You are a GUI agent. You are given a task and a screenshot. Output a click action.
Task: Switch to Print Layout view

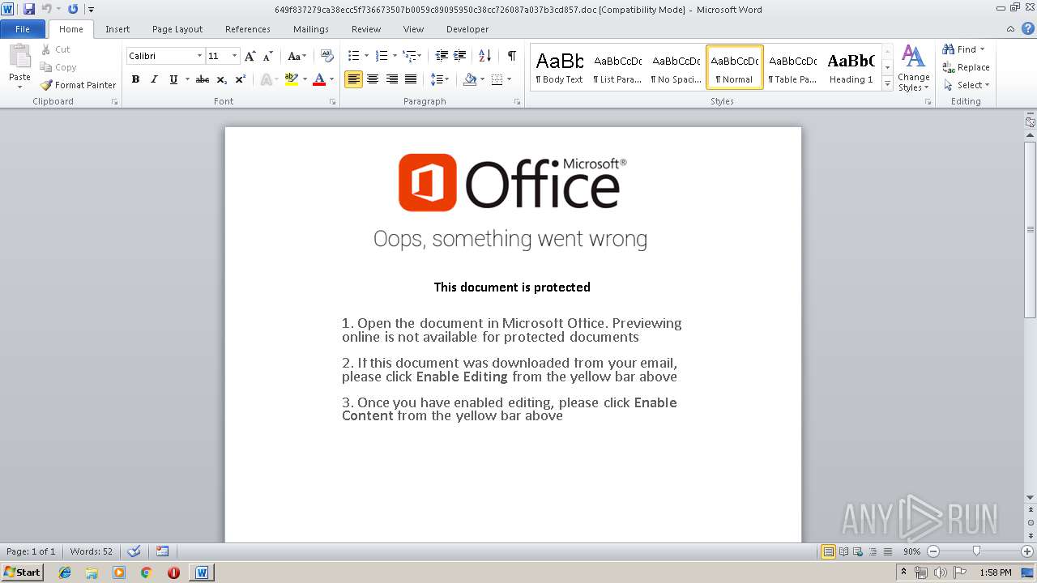828,551
